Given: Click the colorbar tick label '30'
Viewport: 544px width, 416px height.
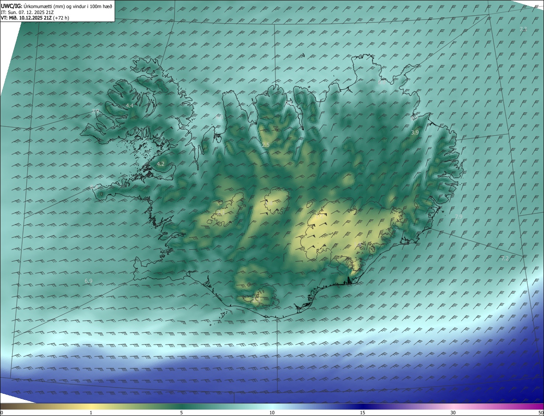Looking at the screenshot, I should click(x=453, y=413).
